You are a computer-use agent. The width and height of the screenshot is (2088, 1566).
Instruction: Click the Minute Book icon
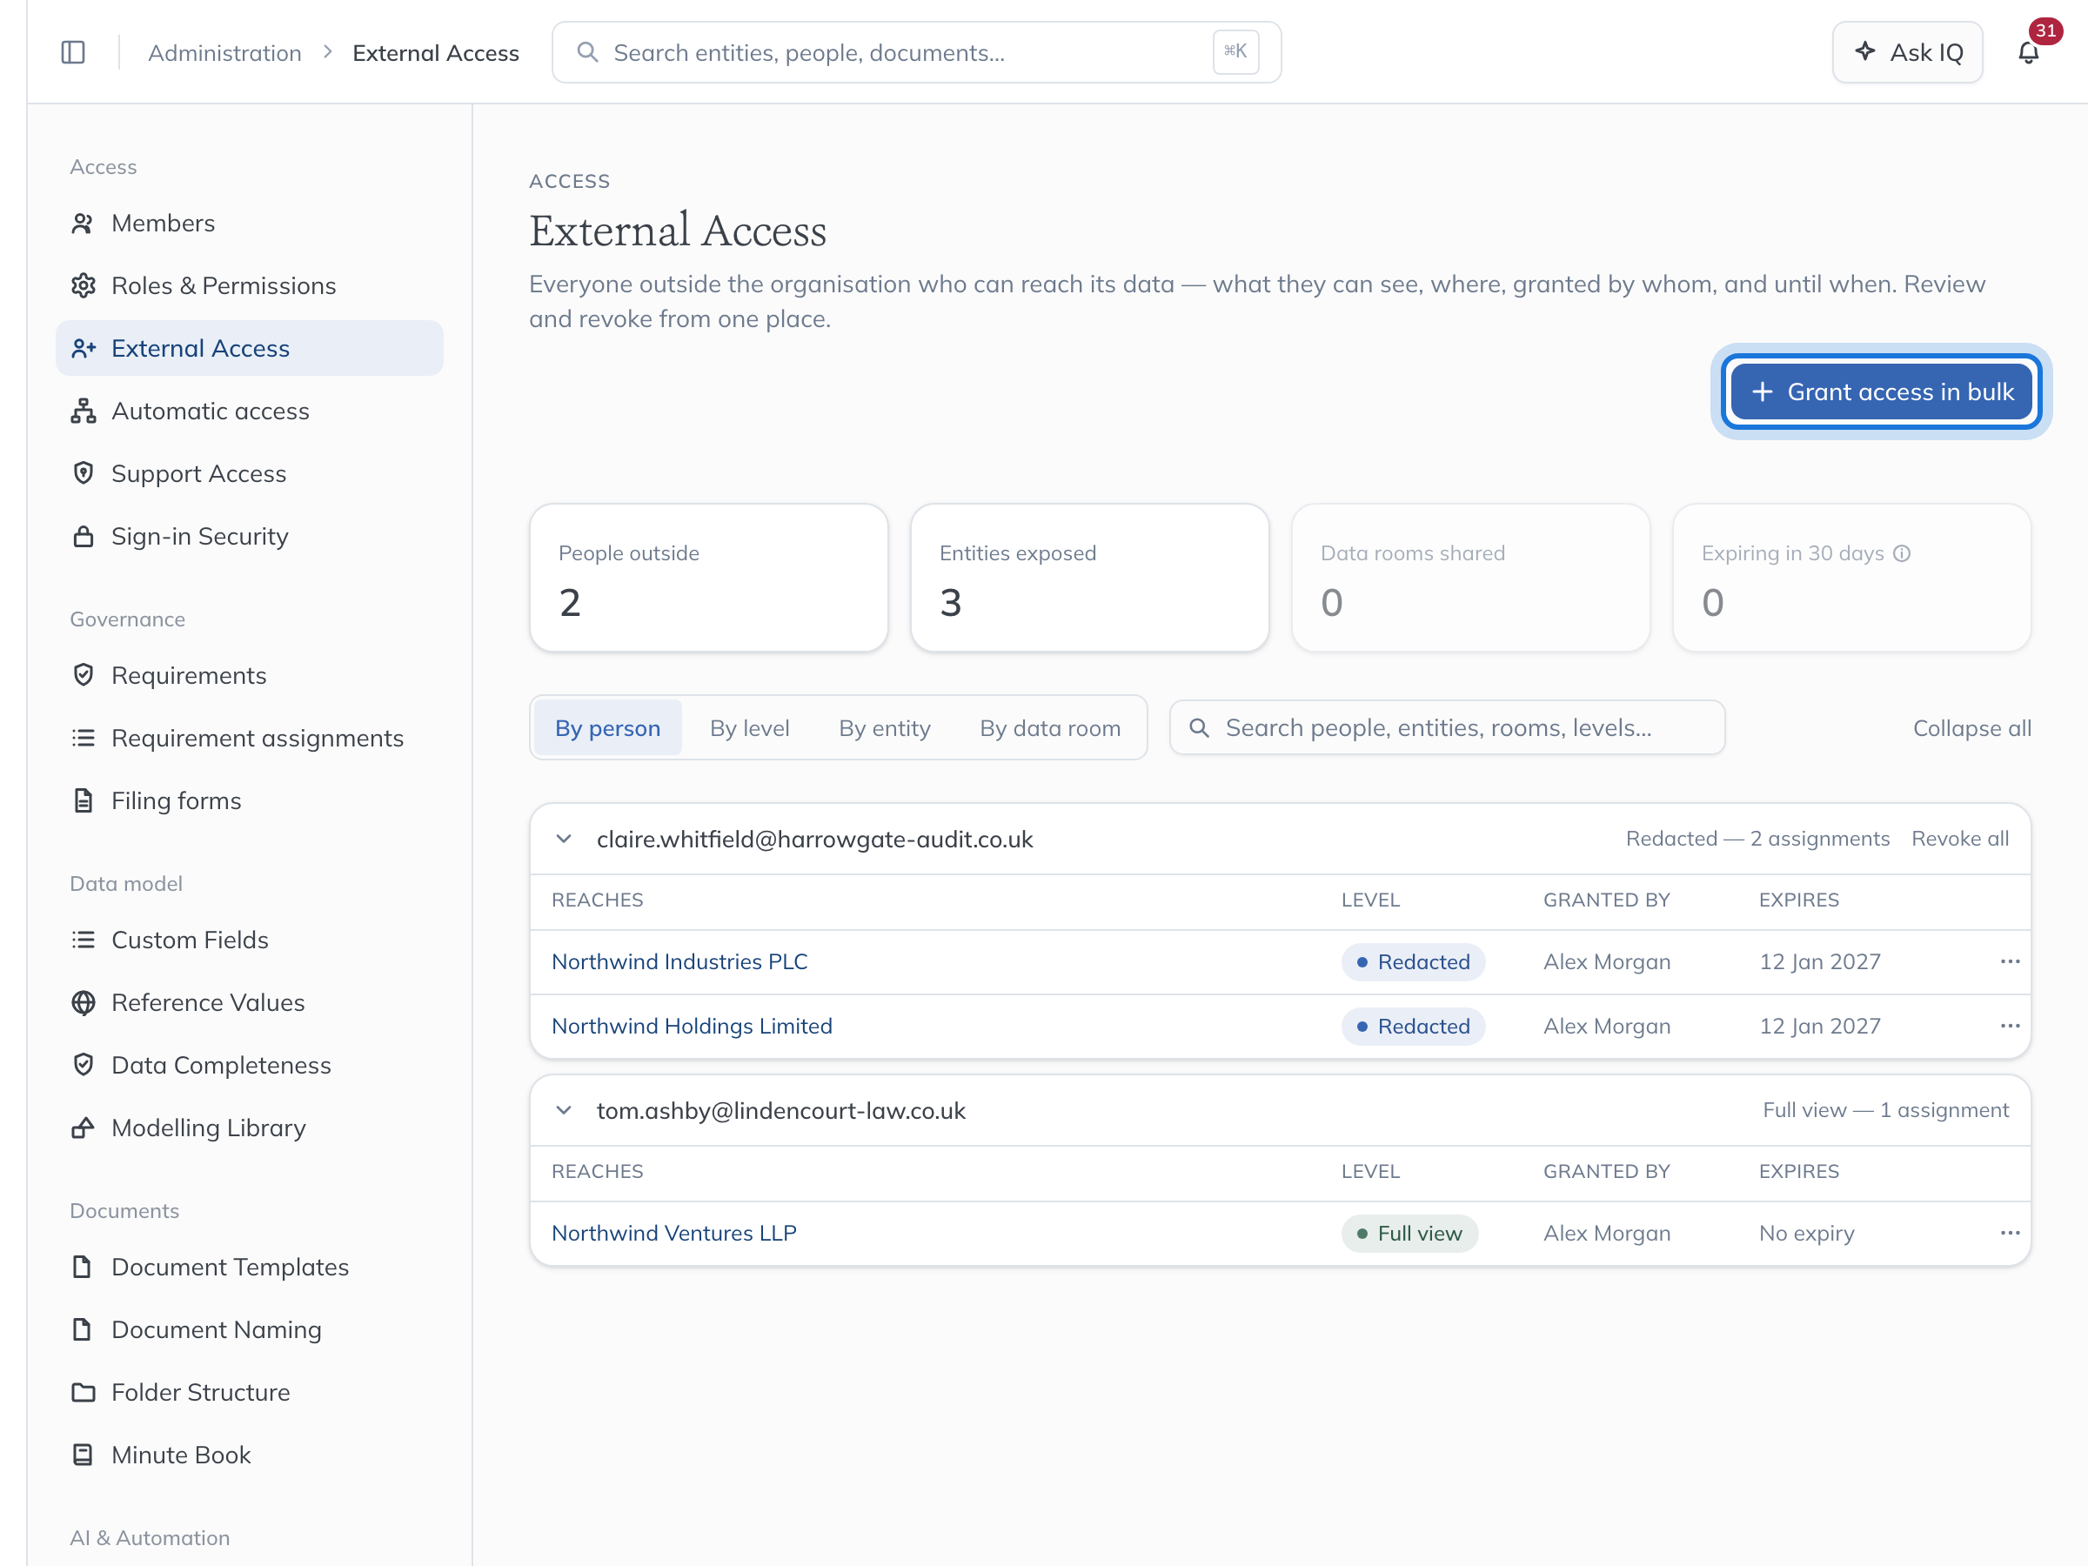(x=83, y=1456)
